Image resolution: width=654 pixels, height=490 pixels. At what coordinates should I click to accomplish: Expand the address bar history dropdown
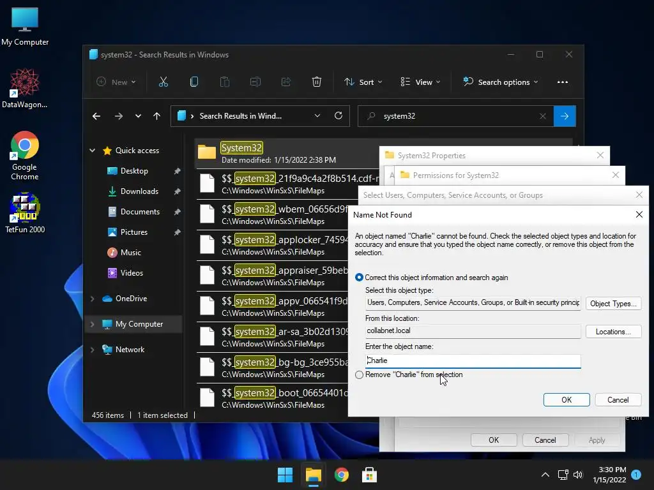pyautogui.click(x=317, y=116)
